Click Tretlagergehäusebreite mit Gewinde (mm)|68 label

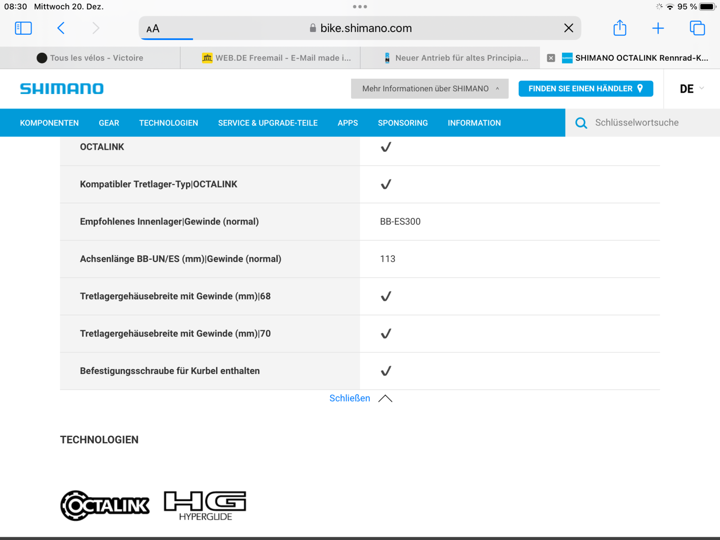tap(175, 296)
